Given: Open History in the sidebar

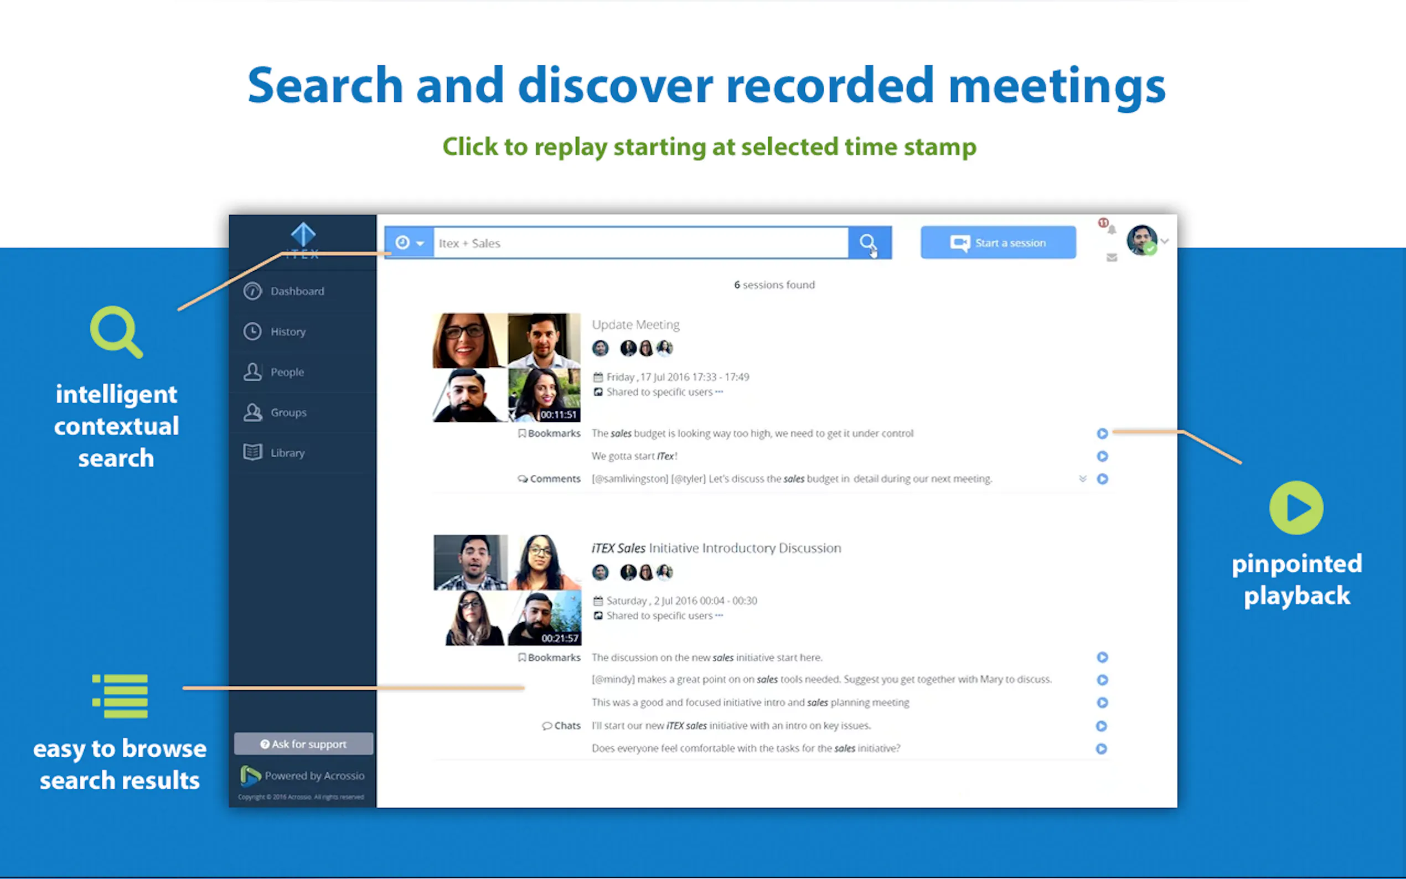Looking at the screenshot, I should 288,332.
